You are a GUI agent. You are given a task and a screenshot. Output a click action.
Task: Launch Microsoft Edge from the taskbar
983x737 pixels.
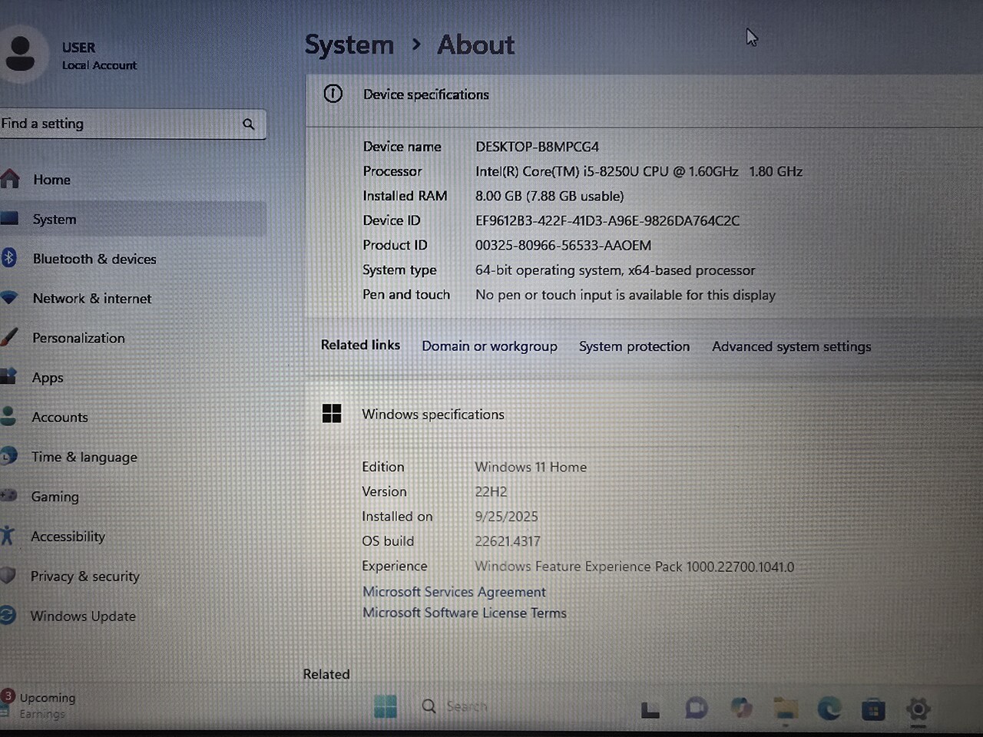829,709
